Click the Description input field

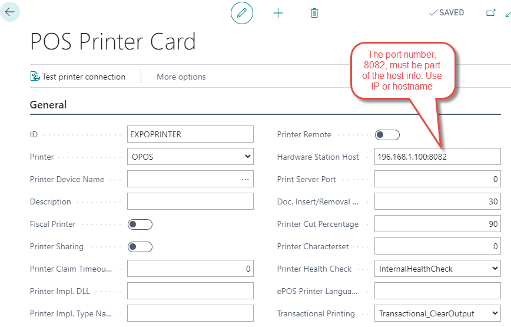190,202
